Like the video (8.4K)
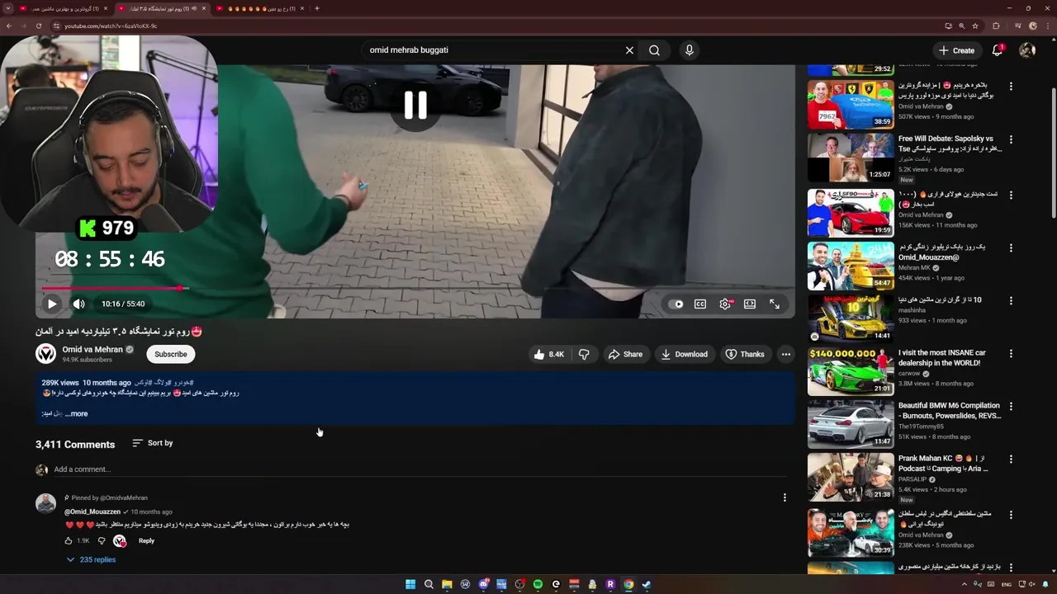 (549, 354)
